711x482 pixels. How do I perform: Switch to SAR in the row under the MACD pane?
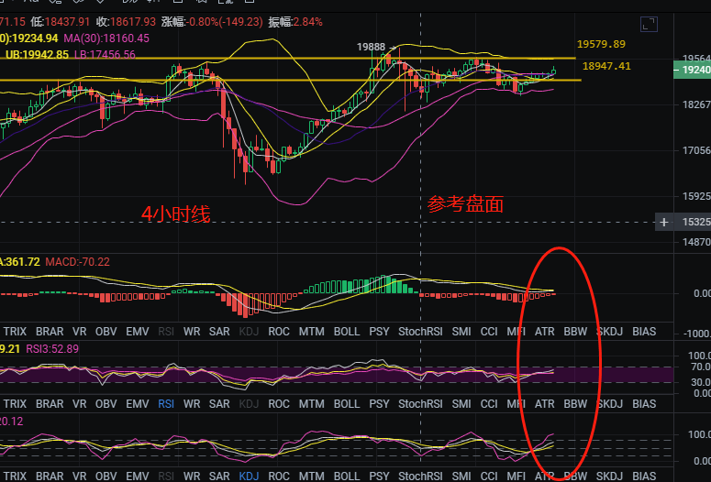[x=219, y=332]
